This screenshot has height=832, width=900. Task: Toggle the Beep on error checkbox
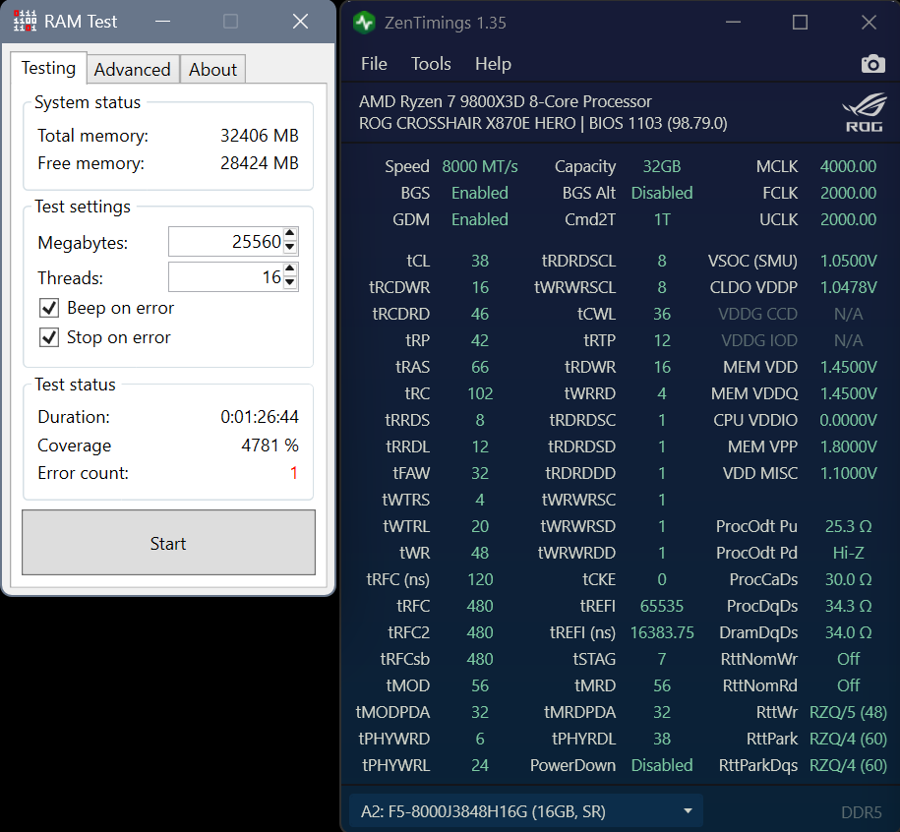pos(49,308)
